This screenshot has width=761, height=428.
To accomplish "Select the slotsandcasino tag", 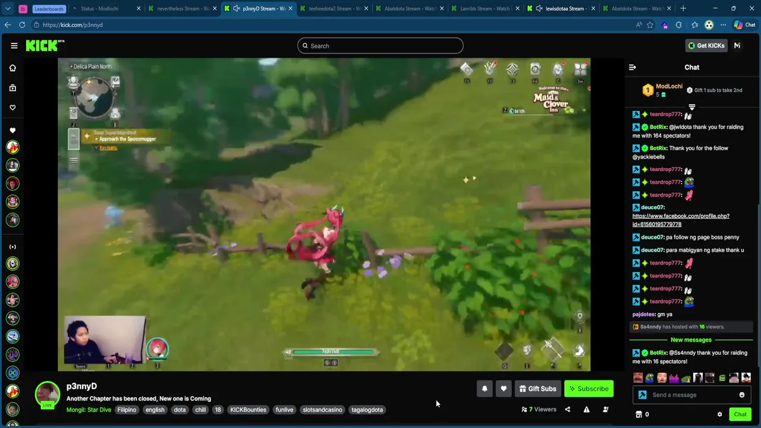I will coord(322,410).
